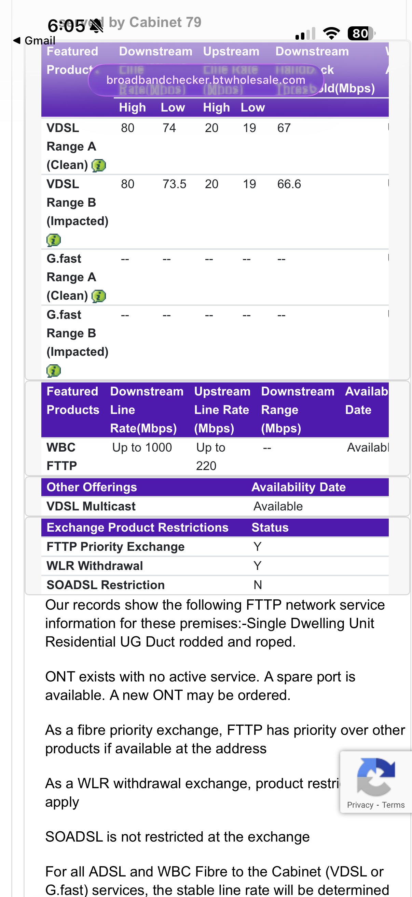Viewport: 412px width, 897px height.
Task: Tap info icon beside VDSL Range A (Clean)
Action: [x=99, y=165]
